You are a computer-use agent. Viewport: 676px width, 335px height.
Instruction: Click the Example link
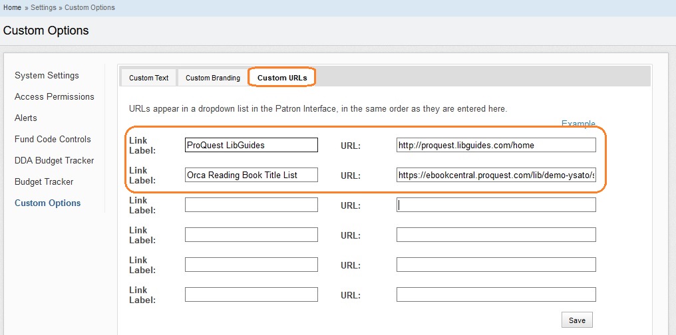pos(578,124)
